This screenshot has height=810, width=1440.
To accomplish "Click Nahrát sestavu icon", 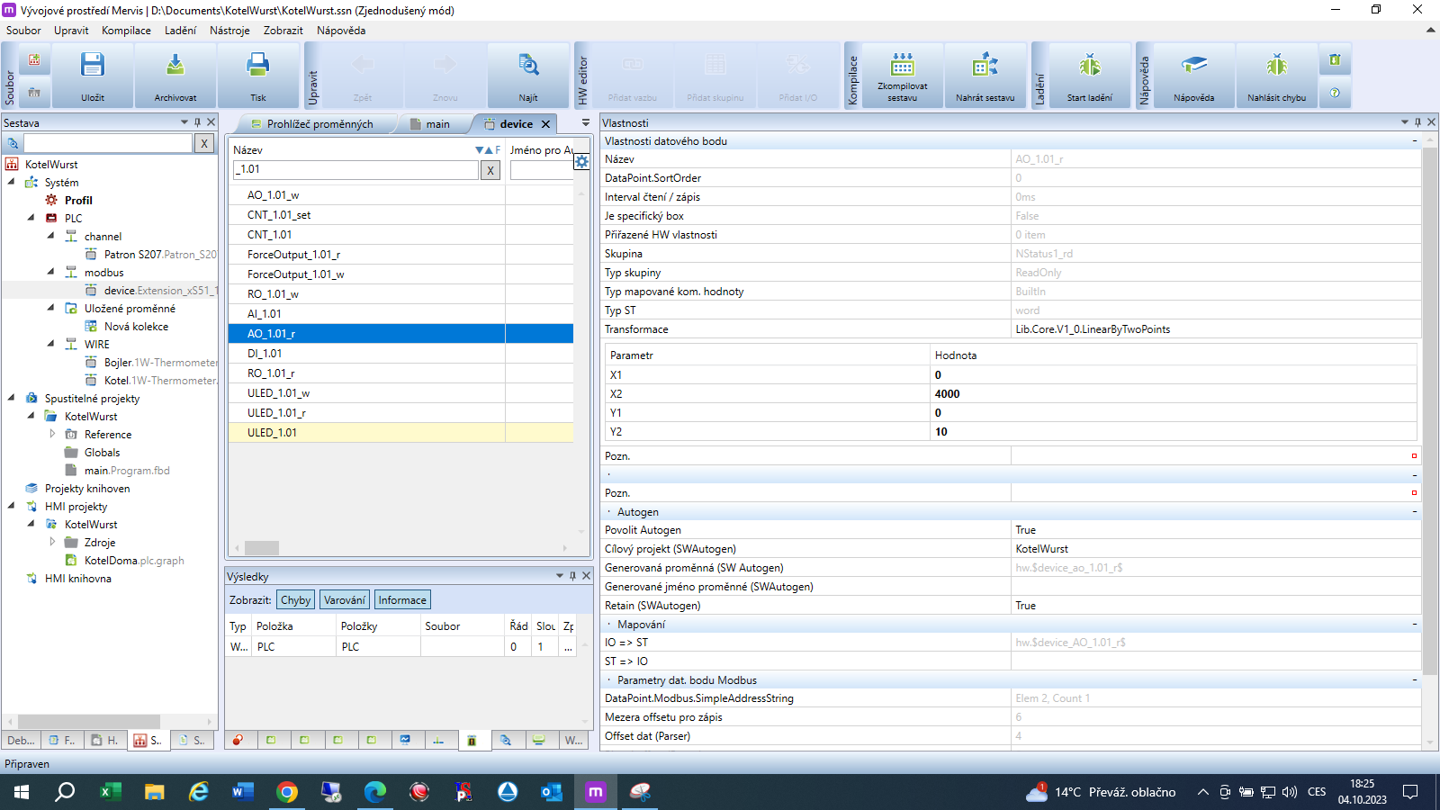I will pyautogui.click(x=985, y=66).
